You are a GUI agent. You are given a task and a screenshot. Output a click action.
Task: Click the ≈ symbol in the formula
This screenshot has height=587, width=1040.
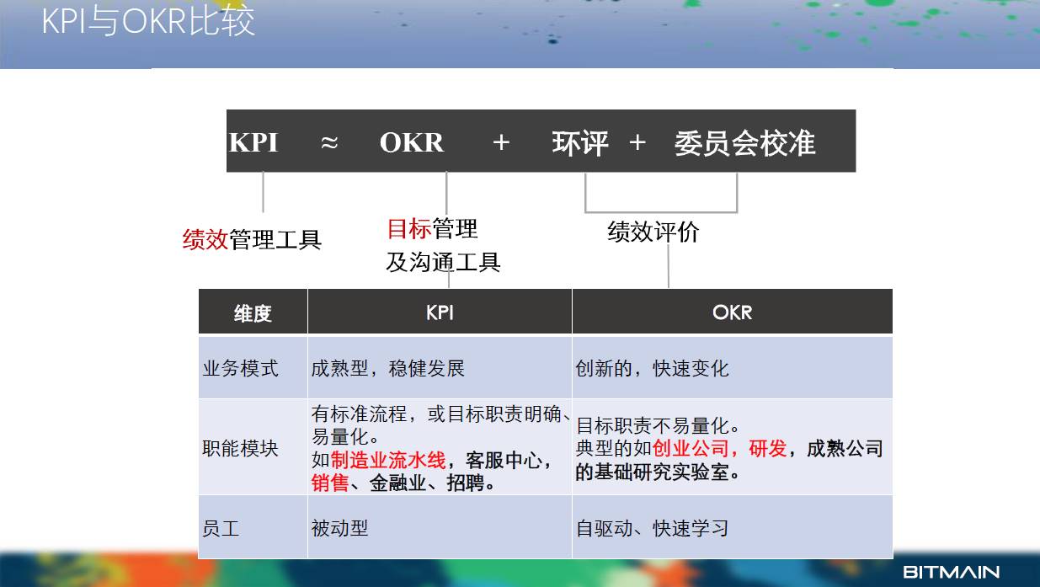pyautogui.click(x=329, y=142)
